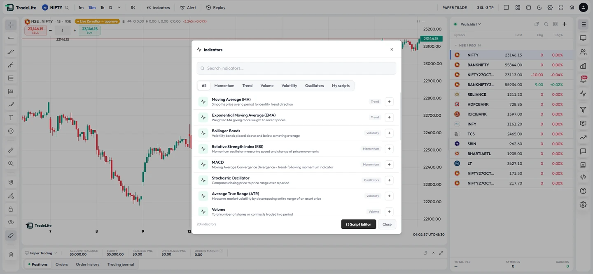Add the Stochastic Oscillator indicator

[x=389, y=180]
